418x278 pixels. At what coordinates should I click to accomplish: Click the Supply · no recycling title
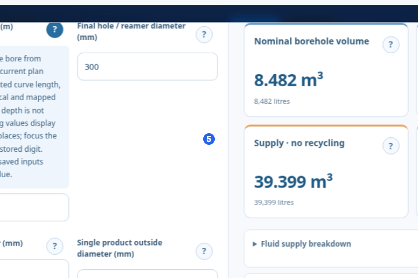click(299, 143)
